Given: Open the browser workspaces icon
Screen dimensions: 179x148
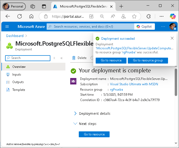Looking at the screenshot, I should 33,6.
